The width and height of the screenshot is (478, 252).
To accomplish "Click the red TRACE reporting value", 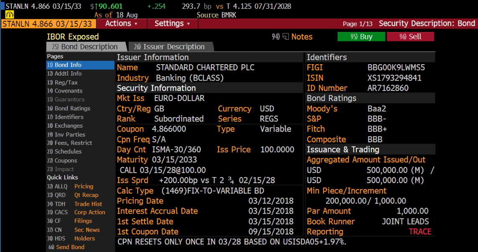I will pyautogui.click(x=420, y=232).
